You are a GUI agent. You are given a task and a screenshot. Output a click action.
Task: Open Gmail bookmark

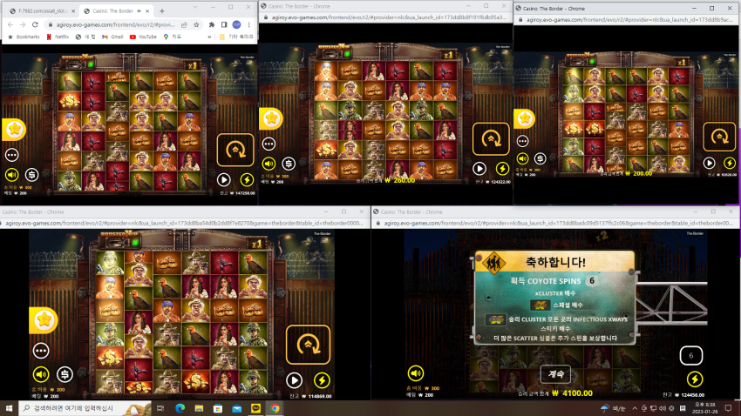point(112,37)
